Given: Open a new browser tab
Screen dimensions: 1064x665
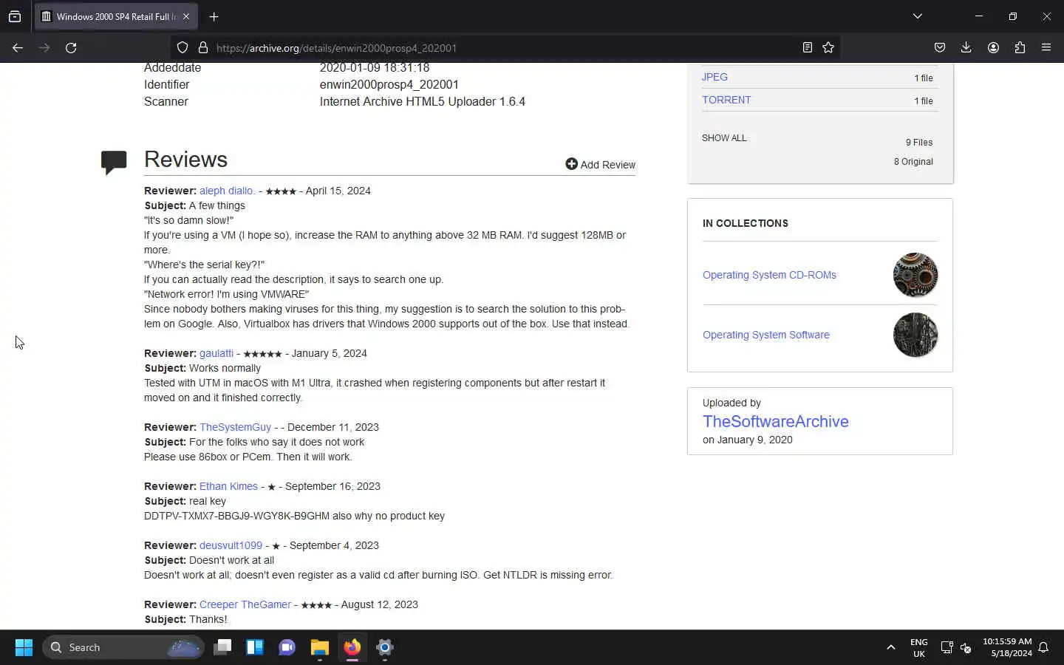Looking at the screenshot, I should pyautogui.click(x=214, y=16).
